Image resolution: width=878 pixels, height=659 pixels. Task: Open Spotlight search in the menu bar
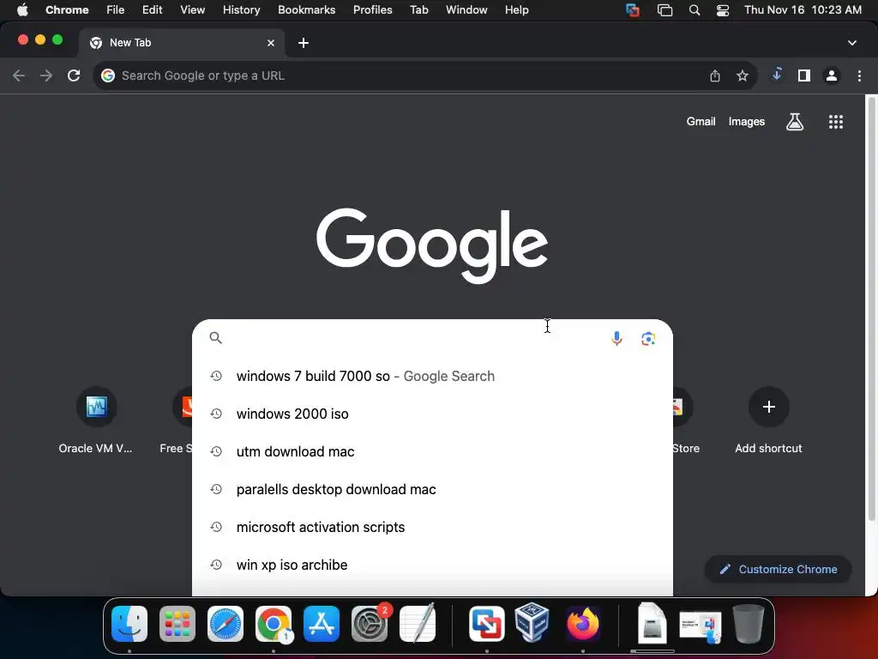click(695, 9)
